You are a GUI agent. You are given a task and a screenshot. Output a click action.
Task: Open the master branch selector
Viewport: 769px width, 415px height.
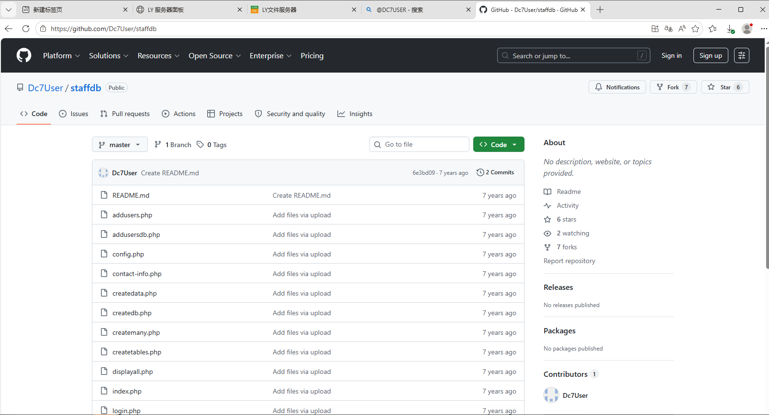pyautogui.click(x=120, y=145)
